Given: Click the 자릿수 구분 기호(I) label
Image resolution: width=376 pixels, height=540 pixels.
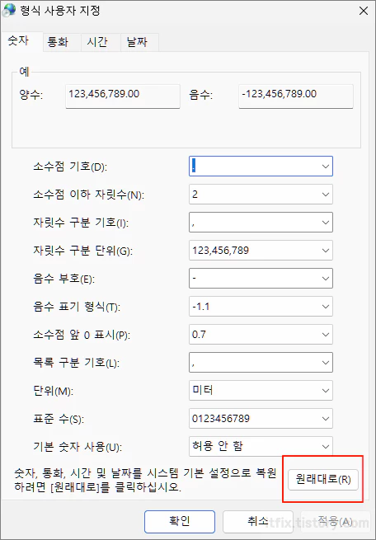Looking at the screenshot, I should pos(81,223).
